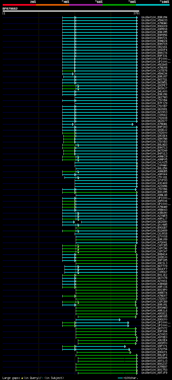Open hit UniRef100_B9RJM4
Viewport: 172px width, 380px height.
[x=154, y=17]
